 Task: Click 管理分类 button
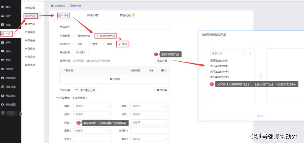(x=162, y=90)
